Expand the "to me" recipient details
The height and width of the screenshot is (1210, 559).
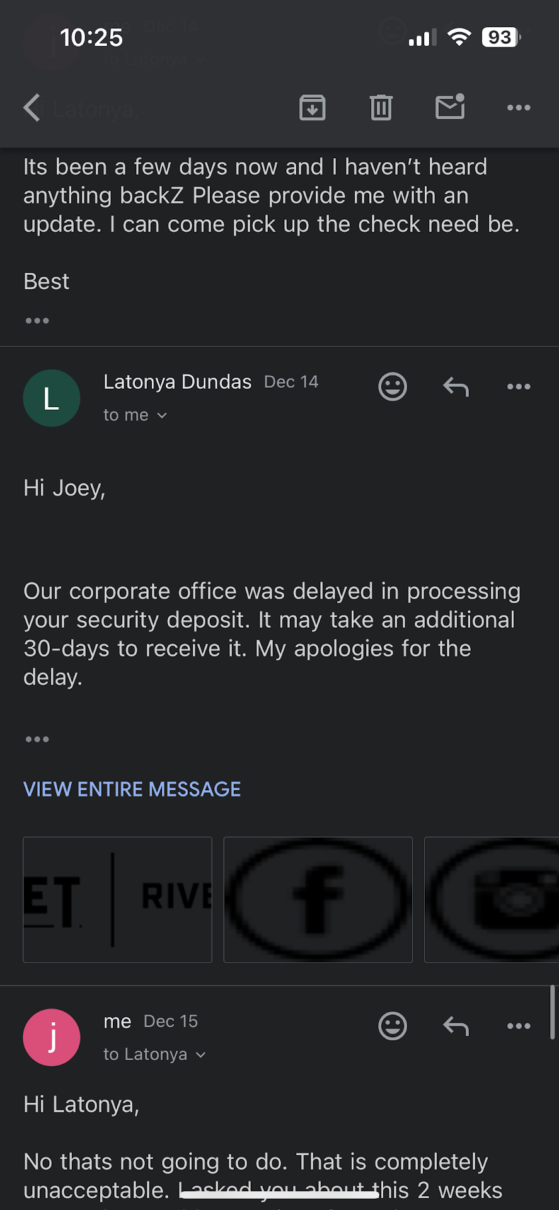(x=135, y=415)
